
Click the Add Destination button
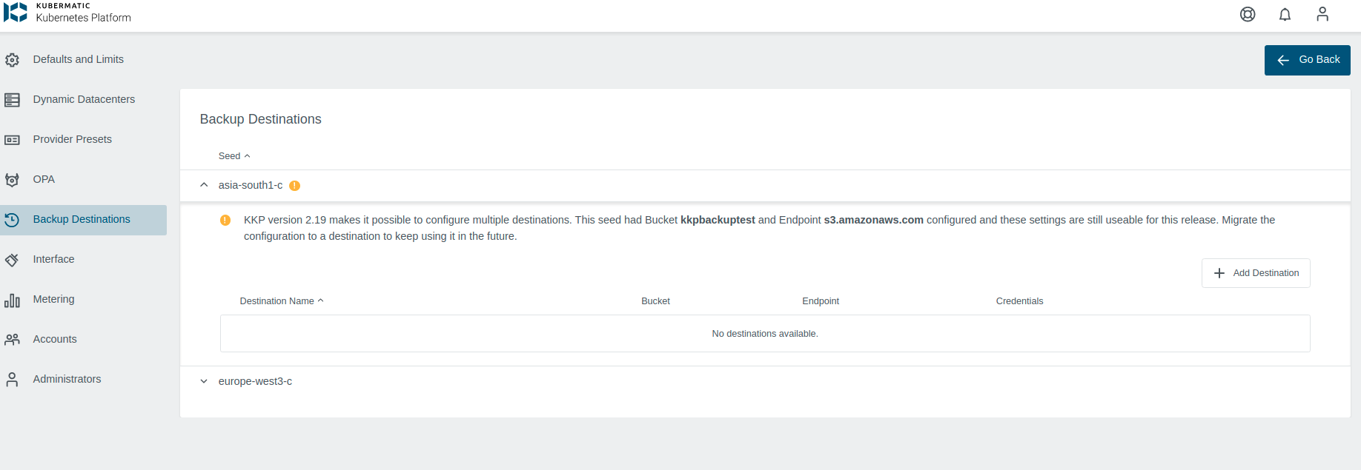pos(1255,273)
